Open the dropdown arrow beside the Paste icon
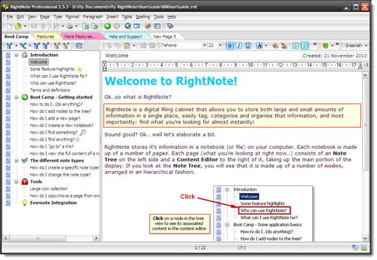This screenshot has width=377, height=260. pyautogui.click(x=134, y=45)
